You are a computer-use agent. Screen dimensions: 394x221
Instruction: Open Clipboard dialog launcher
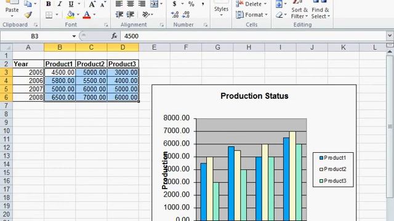click(x=36, y=25)
